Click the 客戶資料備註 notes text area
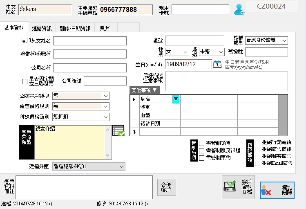The height and width of the screenshot is (209, 306). [x=84, y=187]
